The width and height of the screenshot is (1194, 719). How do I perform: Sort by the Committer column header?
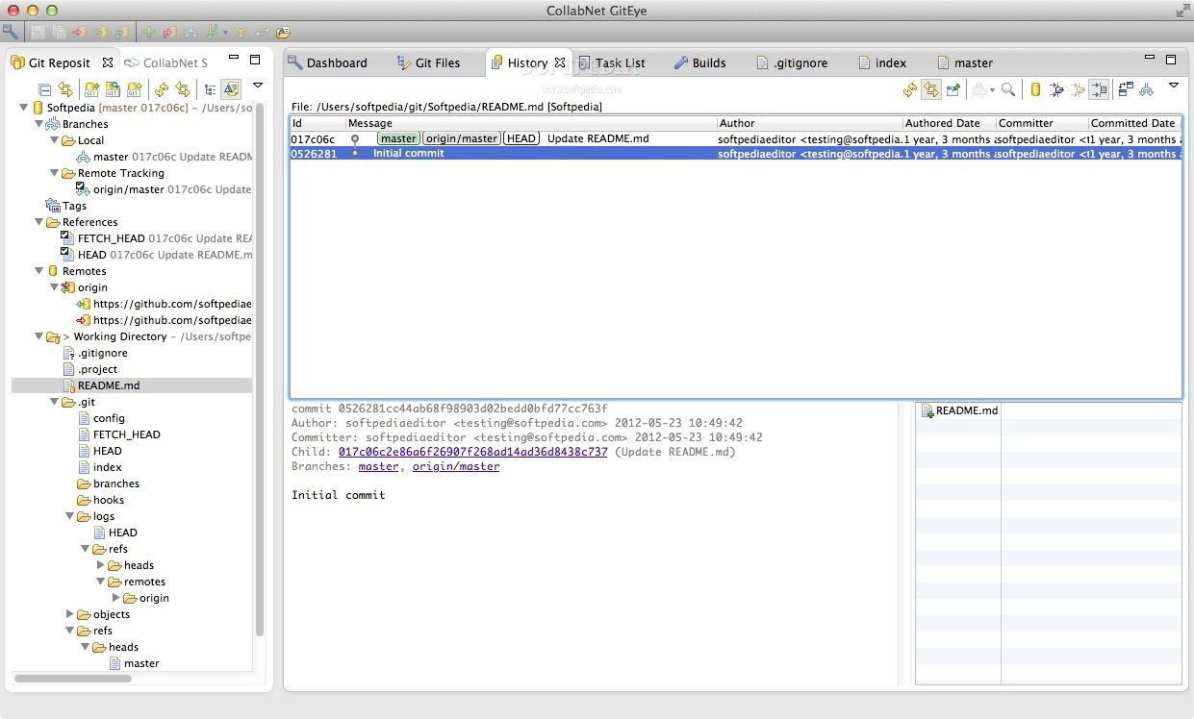pos(1042,123)
